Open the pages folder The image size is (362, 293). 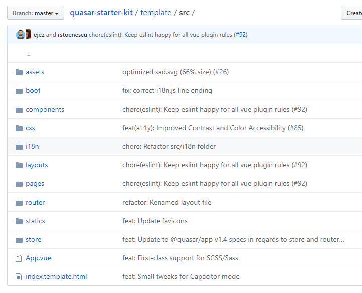tap(35, 184)
